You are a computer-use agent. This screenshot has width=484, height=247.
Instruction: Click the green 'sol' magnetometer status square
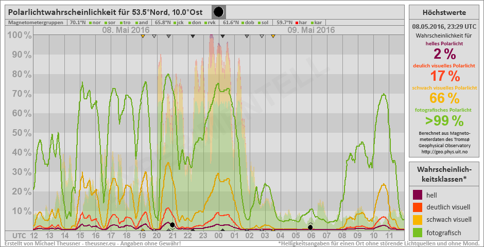tap(258, 23)
